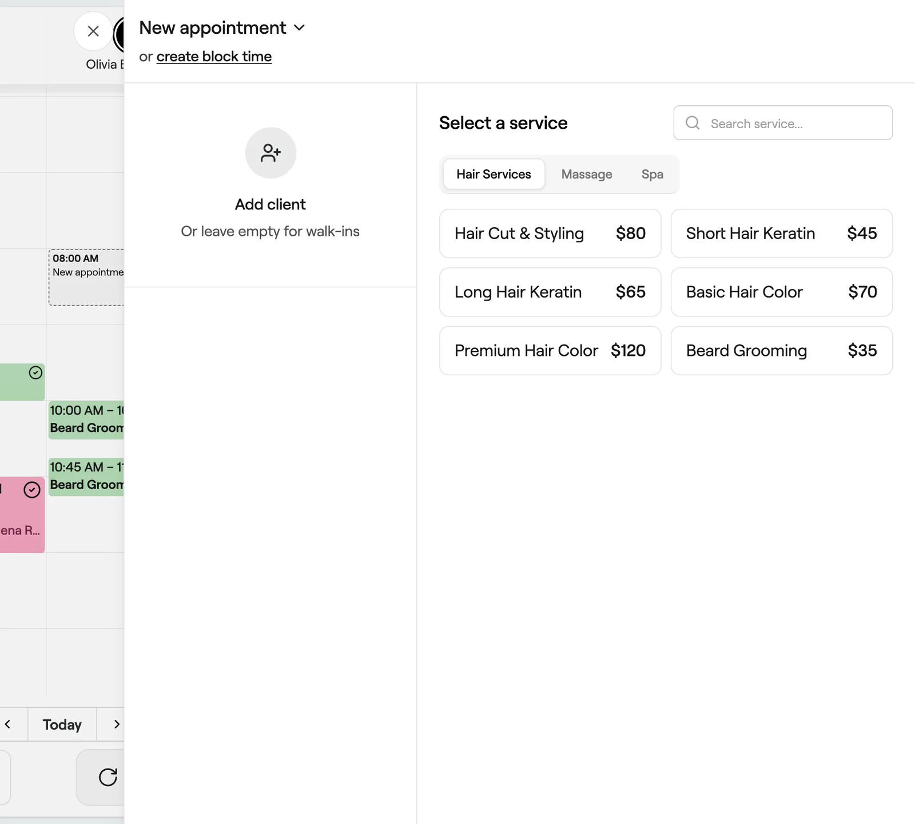915x824 pixels.
Task: Select Long Hair Keratin service
Action: point(550,292)
